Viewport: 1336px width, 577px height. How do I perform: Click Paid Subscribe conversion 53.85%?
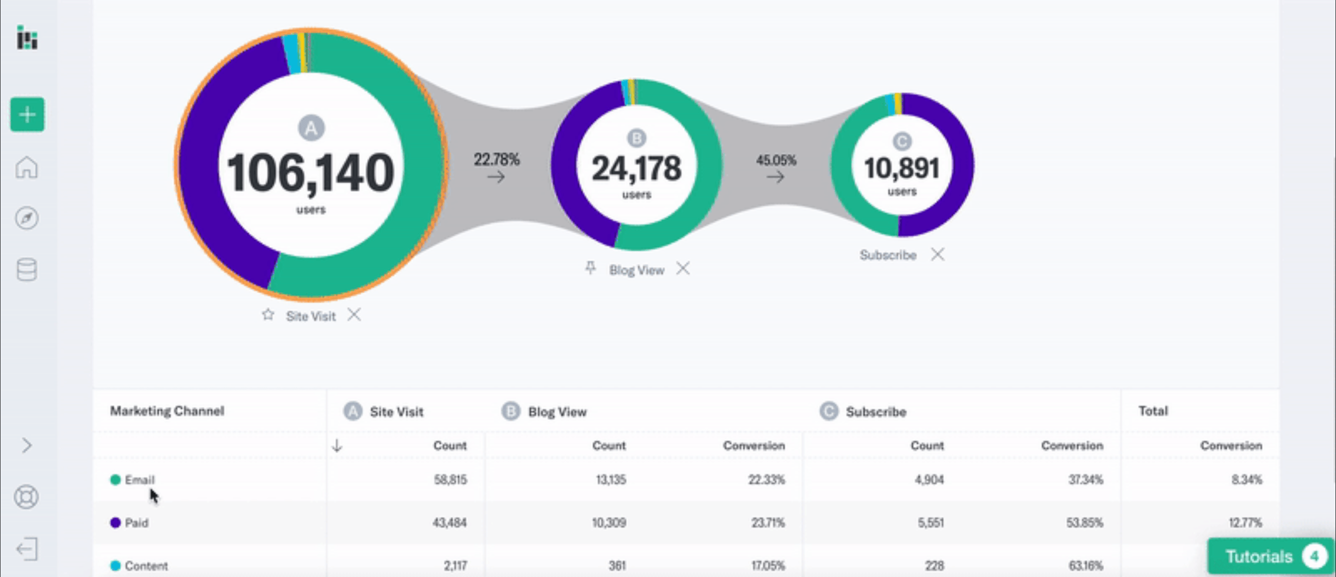1085,523
